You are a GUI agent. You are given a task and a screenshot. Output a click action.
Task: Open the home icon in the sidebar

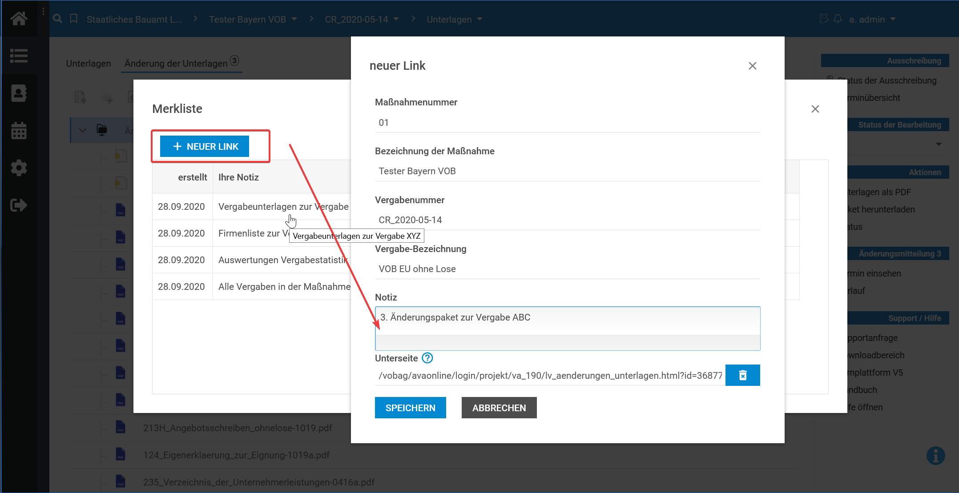[19, 18]
